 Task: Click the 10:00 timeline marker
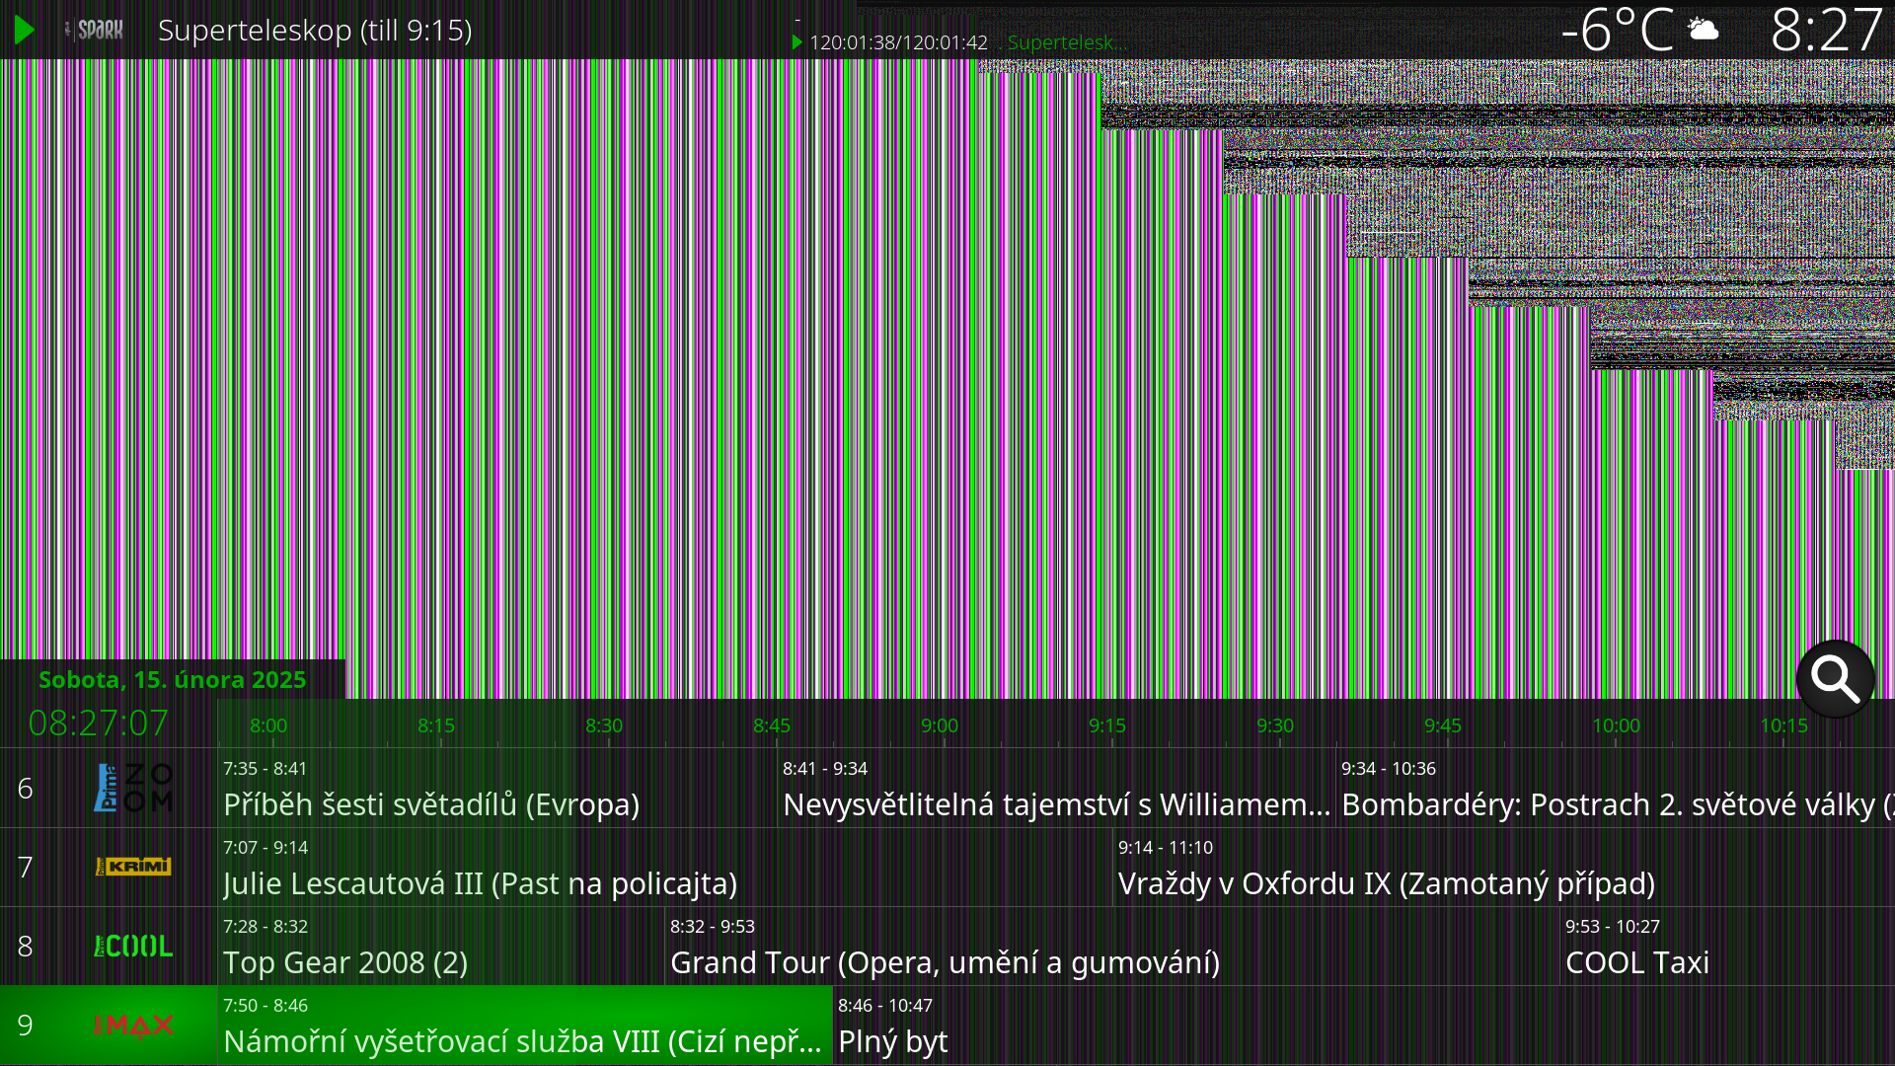point(1616,725)
